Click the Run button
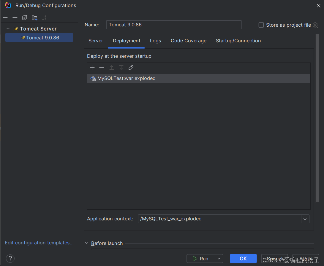Image resolution: width=324 pixels, height=266 pixels. click(x=200, y=259)
